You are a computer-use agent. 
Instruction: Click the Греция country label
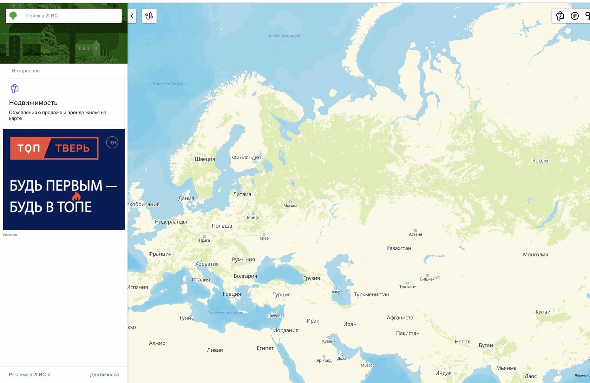232,294
